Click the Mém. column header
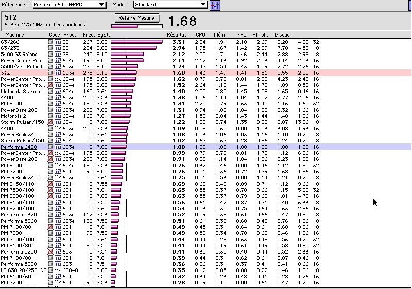 (220, 34)
